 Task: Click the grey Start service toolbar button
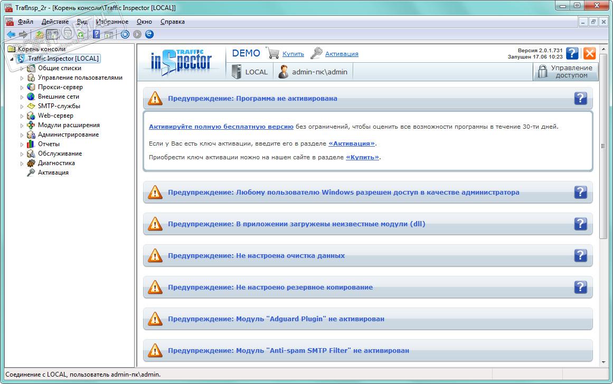(x=137, y=34)
